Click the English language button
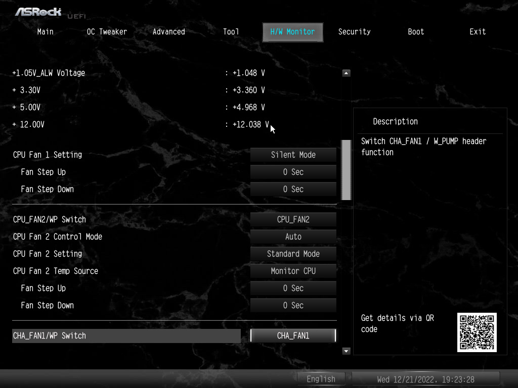Screen dimensions: 518x388 point(321,379)
